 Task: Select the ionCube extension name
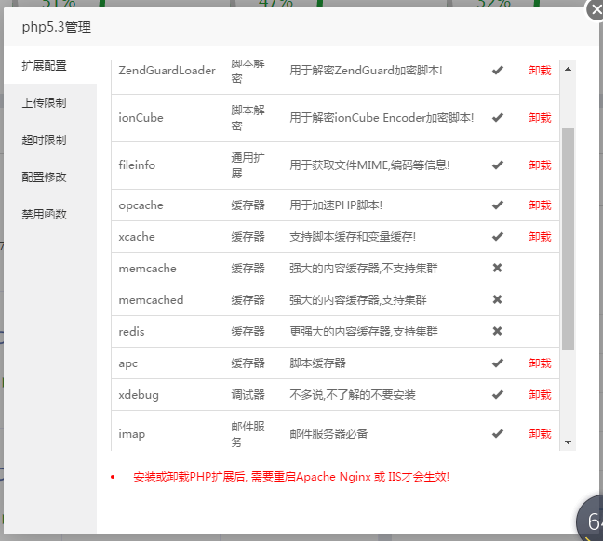(x=141, y=117)
